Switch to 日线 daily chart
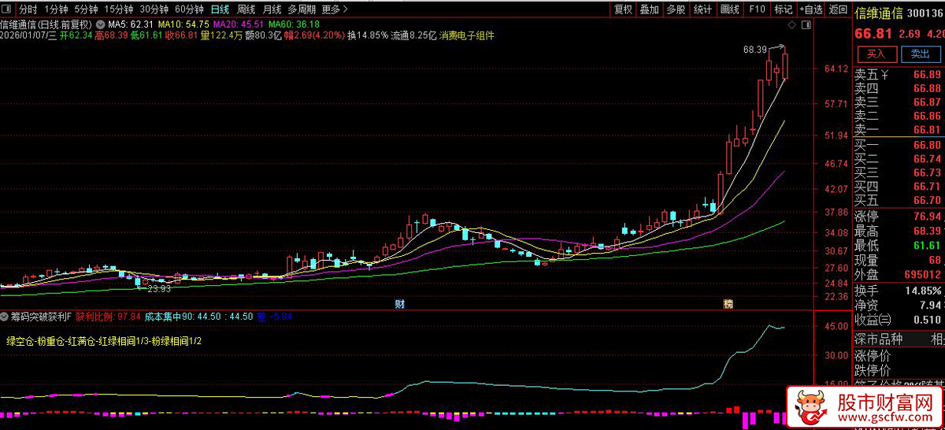Viewport: 945px width, 430px height. coord(220,9)
